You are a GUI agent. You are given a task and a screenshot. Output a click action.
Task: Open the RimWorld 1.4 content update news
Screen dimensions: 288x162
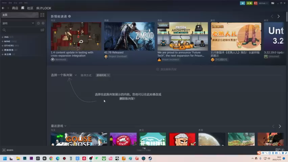click(x=76, y=36)
